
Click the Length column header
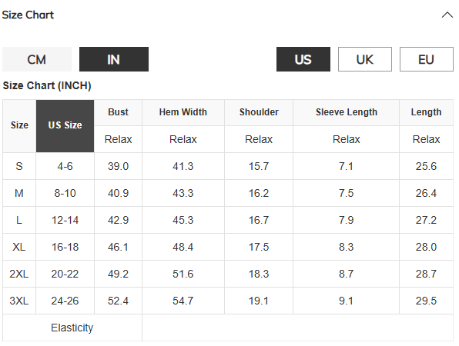pos(426,112)
